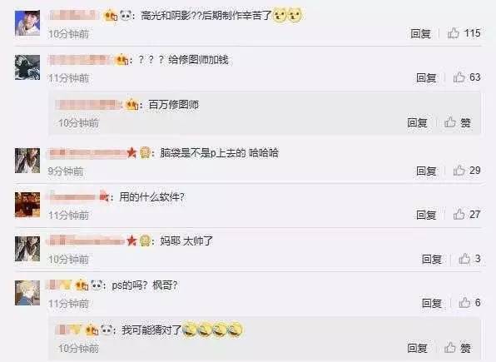Image resolution: width=496 pixels, height=362 pixels.
Task: Reply to the '我可能猜对了' nested comment
Action: tap(417, 349)
